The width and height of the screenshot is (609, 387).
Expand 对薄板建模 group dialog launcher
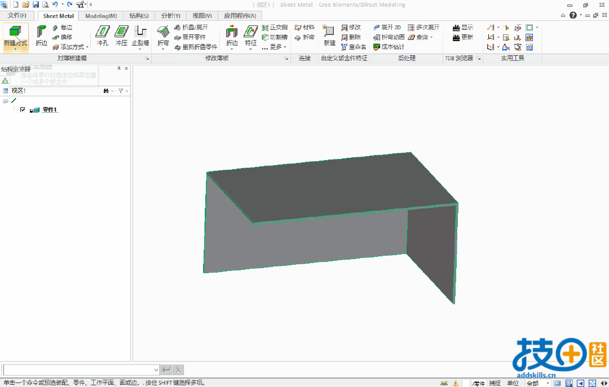pos(147,59)
